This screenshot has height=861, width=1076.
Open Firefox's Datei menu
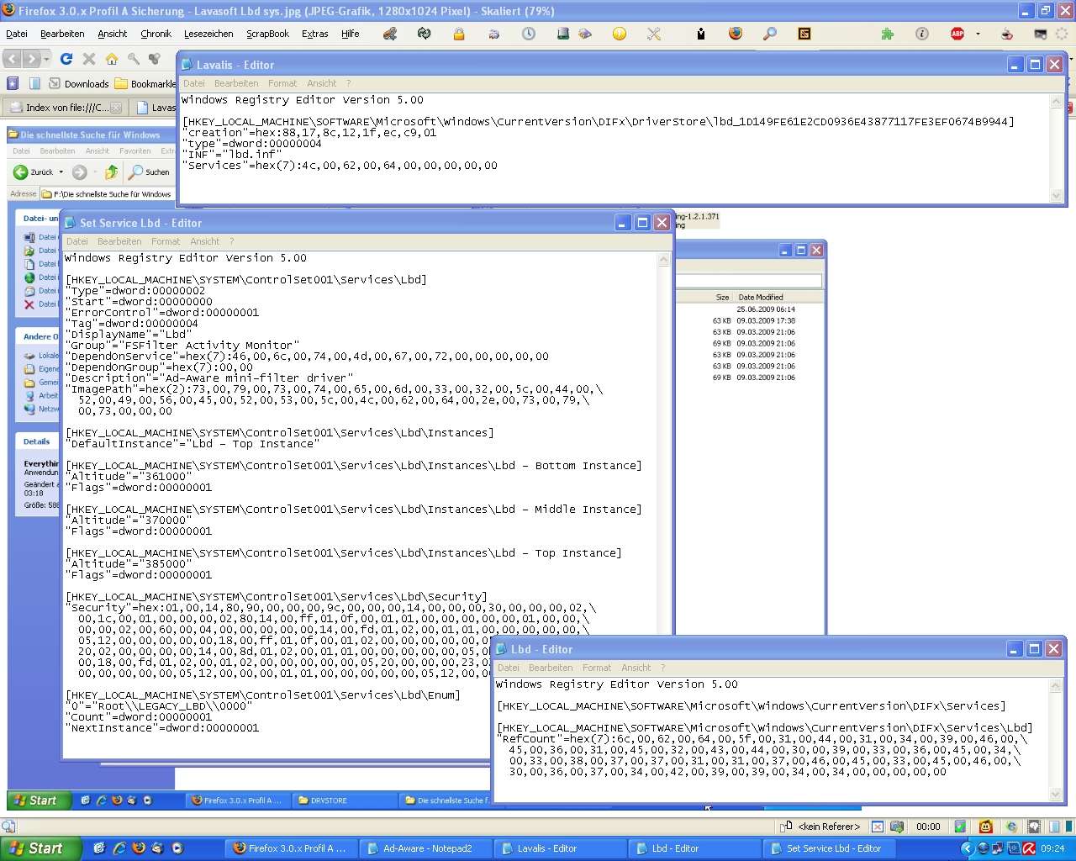pos(17,34)
